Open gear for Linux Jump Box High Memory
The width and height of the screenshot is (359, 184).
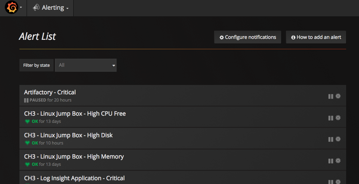338,161
